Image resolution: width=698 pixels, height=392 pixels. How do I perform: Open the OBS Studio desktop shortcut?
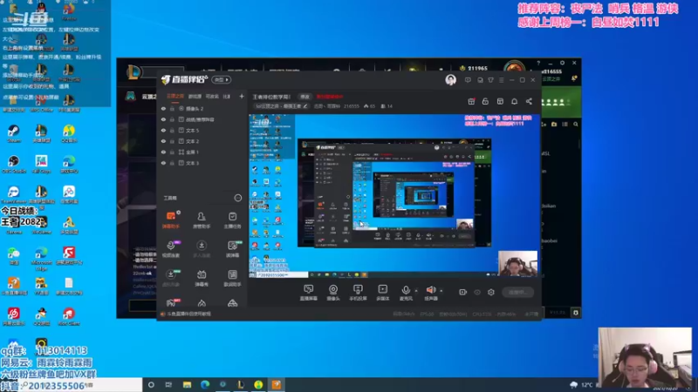click(13, 164)
